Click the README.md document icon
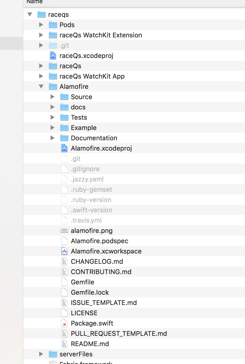245x364 pixels. [x=64, y=344]
